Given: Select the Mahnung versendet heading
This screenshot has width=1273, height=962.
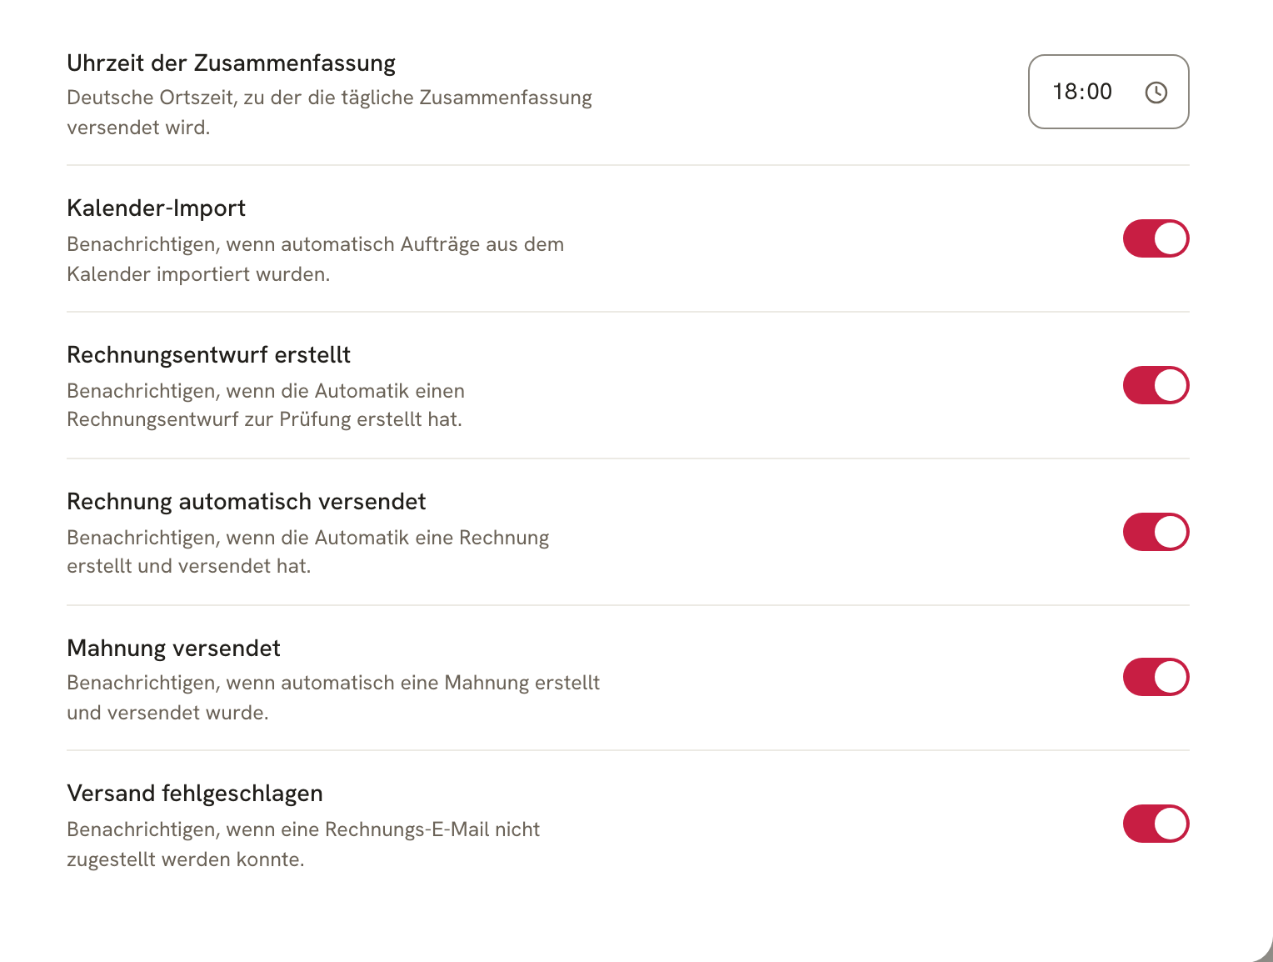Looking at the screenshot, I should pos(173,649).
